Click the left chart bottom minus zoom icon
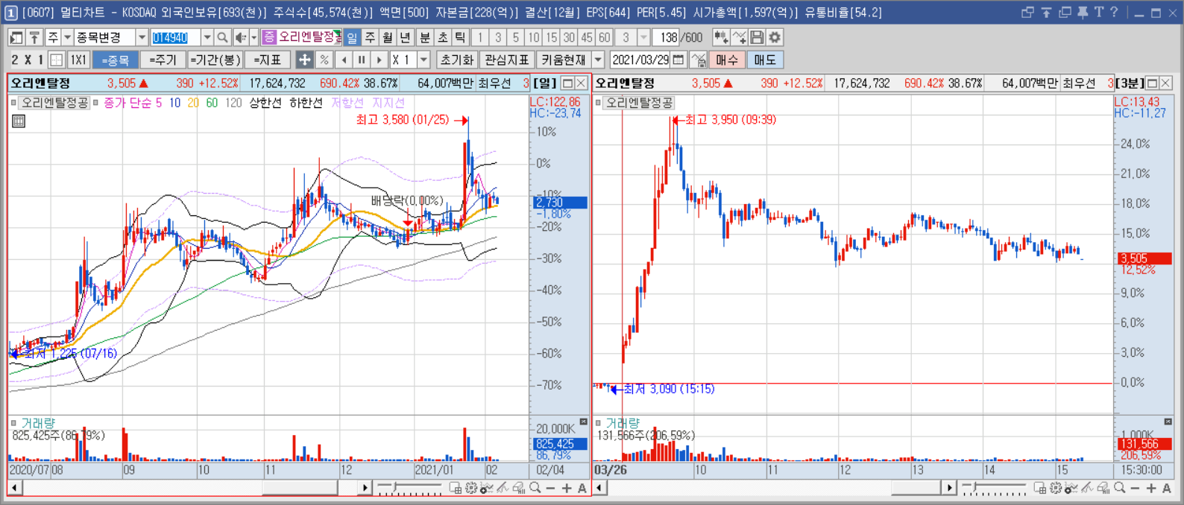The width and height of the screenshot is (1184, 505). pos(550,488)
